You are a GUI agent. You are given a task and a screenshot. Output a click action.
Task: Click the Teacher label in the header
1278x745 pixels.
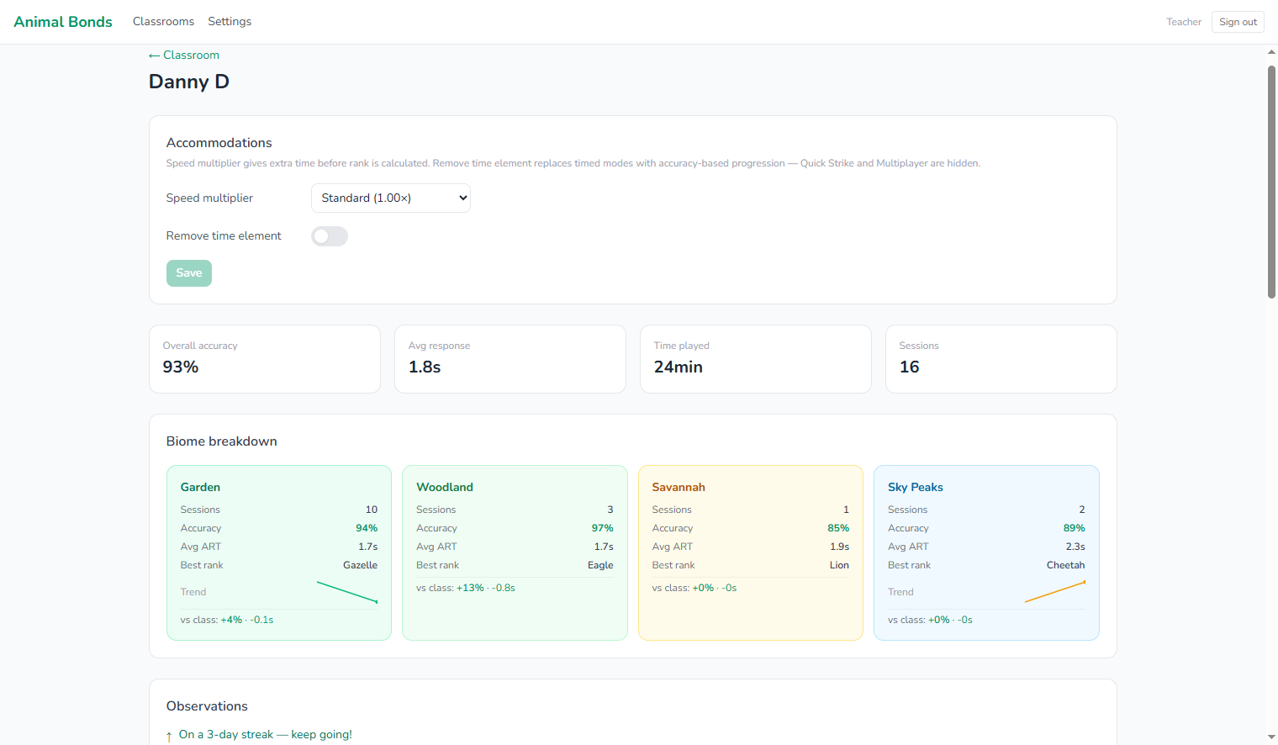coord(1184,22)
